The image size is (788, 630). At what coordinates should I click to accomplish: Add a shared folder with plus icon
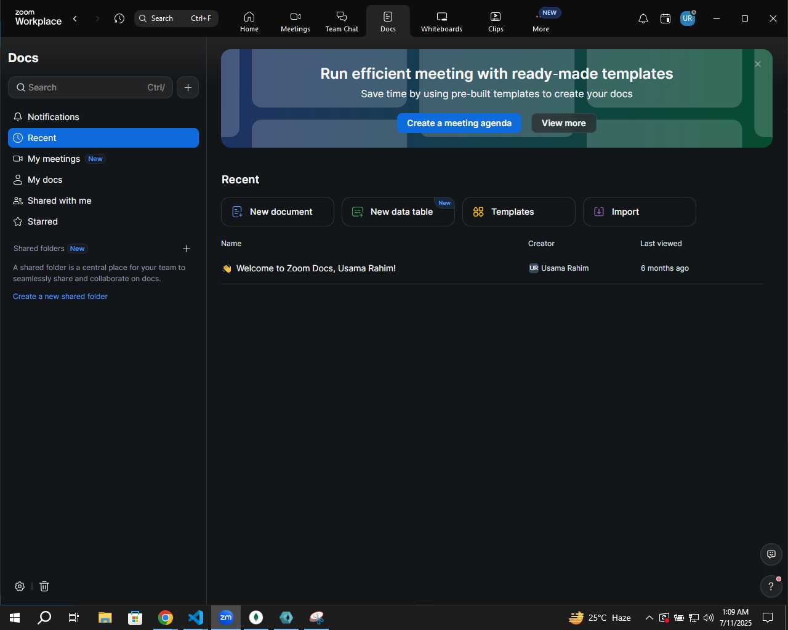pyautogui.click(x=187, y=249)
